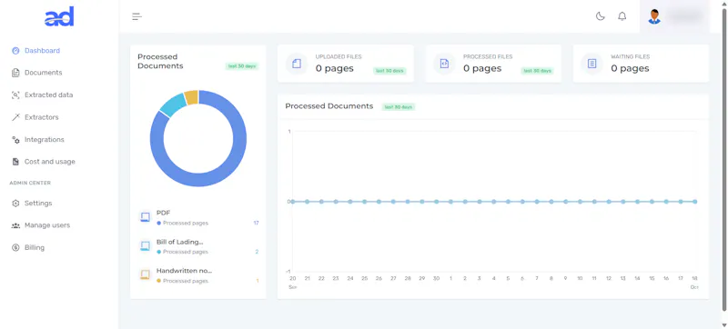Click the Extractors magic wand icon

point(15,117)
